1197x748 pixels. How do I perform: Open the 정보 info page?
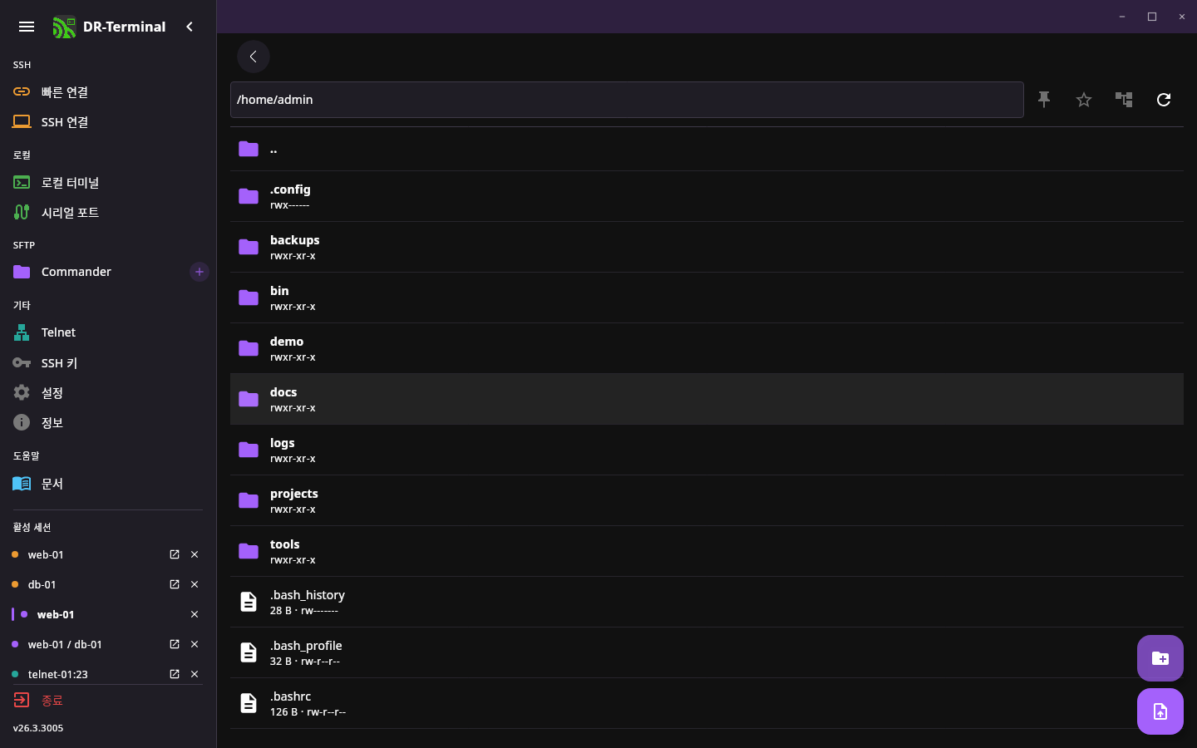[x=108, y=423]
